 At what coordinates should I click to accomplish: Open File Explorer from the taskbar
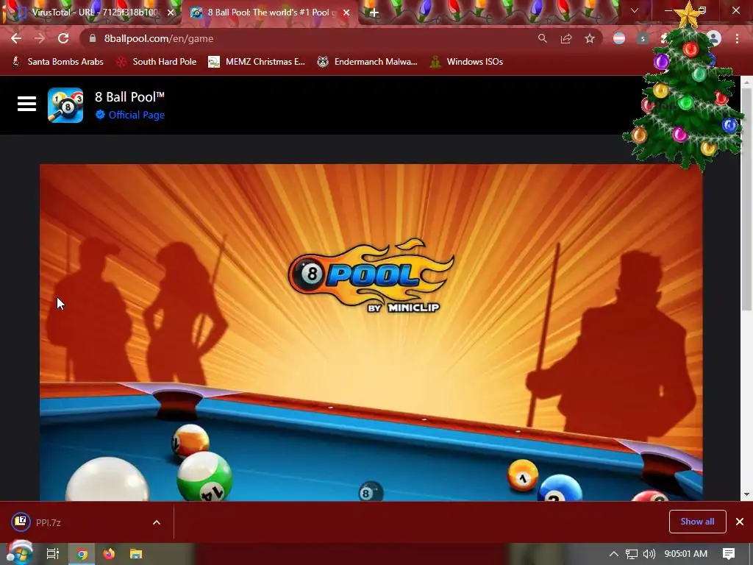pyautogui.click(x=136, y=554)
